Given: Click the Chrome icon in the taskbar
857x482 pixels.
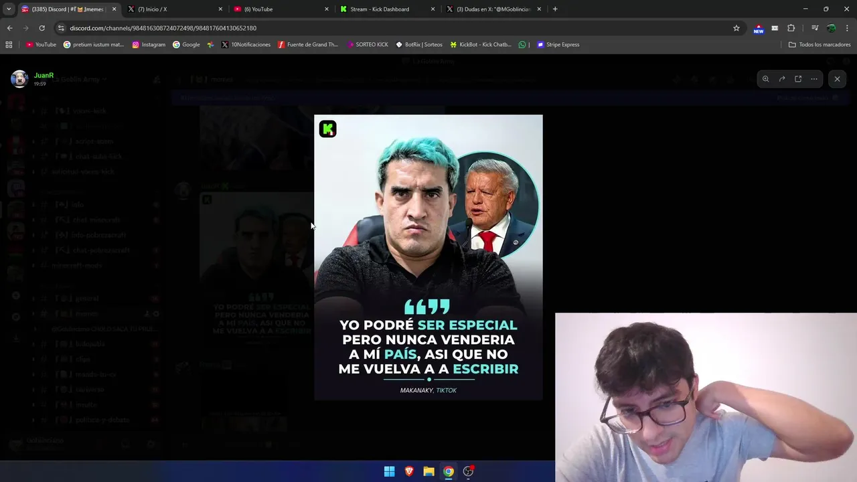Looking at the screenshot, I should pyautogui.click(x=449, y=471).
